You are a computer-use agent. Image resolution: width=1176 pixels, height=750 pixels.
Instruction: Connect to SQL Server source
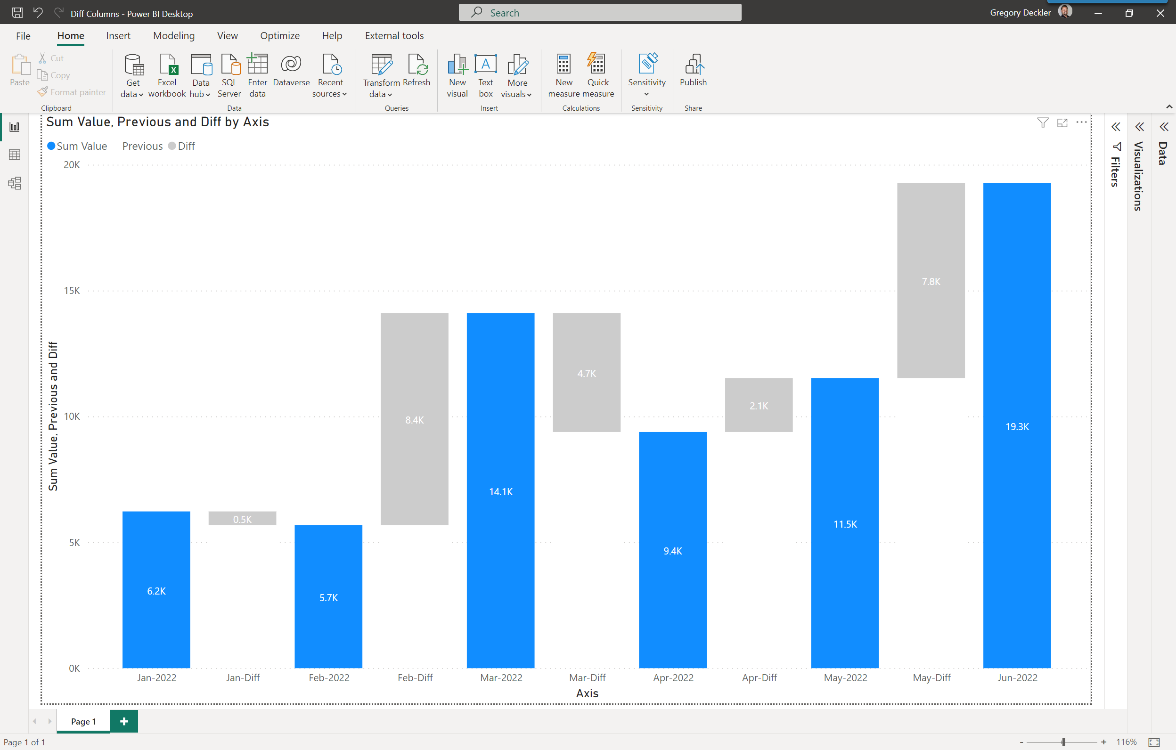pyautogui.click(x=229, y=76)
